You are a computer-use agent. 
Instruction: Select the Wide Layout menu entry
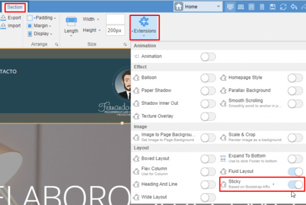click(154, 197)
